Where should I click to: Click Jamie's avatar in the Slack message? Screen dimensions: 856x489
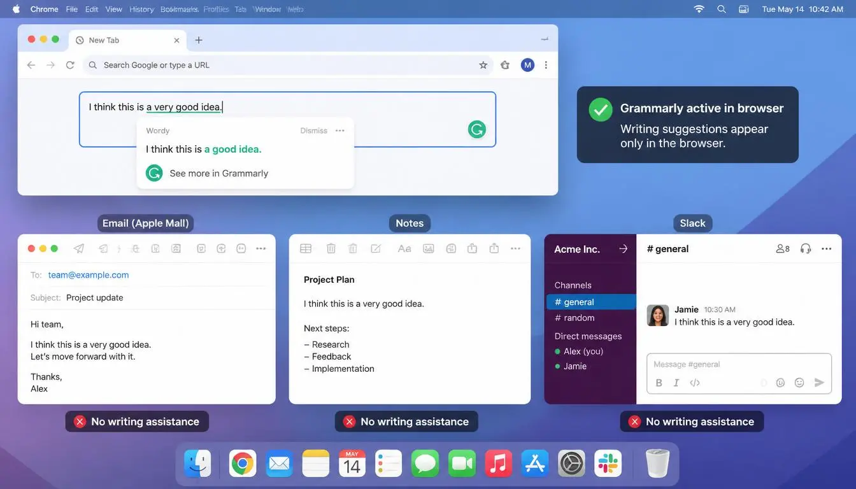[658, 315]
